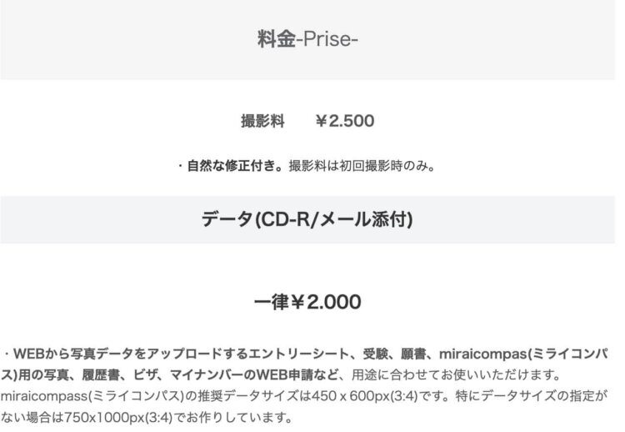This screenshot has height=432, width=625.
Task: Click the bold word 受験
Action: point(375,354)
